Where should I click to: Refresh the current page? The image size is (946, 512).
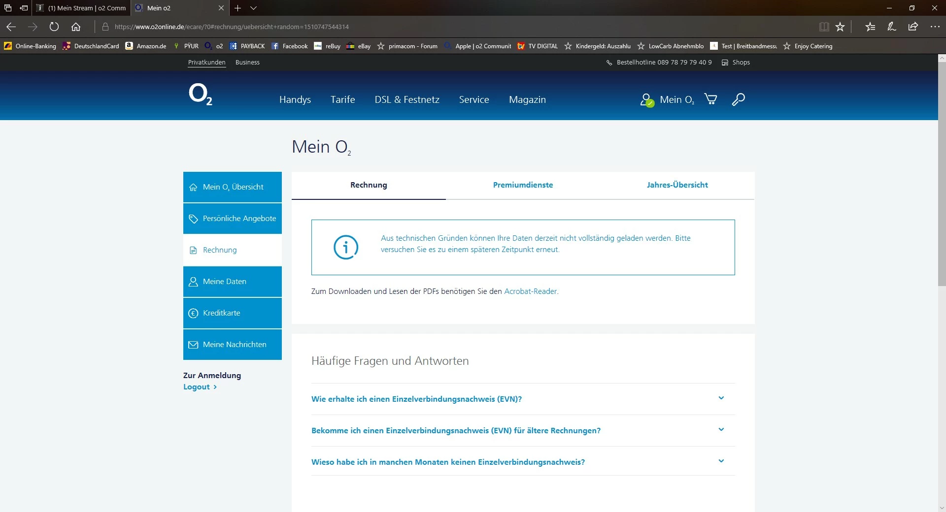coord(54,27)
